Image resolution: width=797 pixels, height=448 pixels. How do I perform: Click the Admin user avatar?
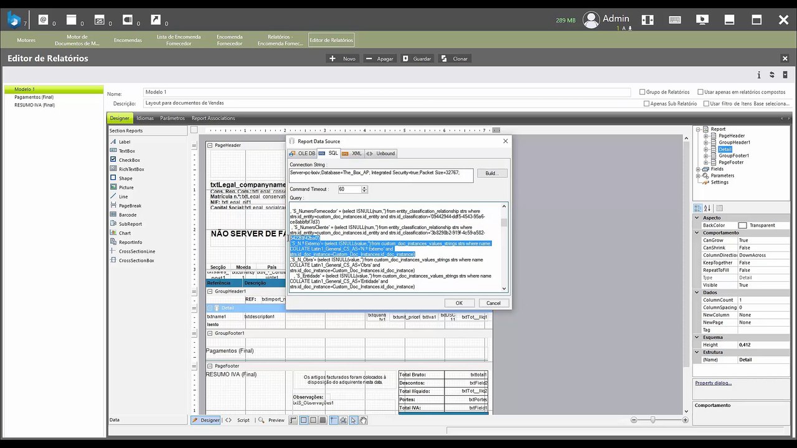pyautogui.click(x=591, y=20)
